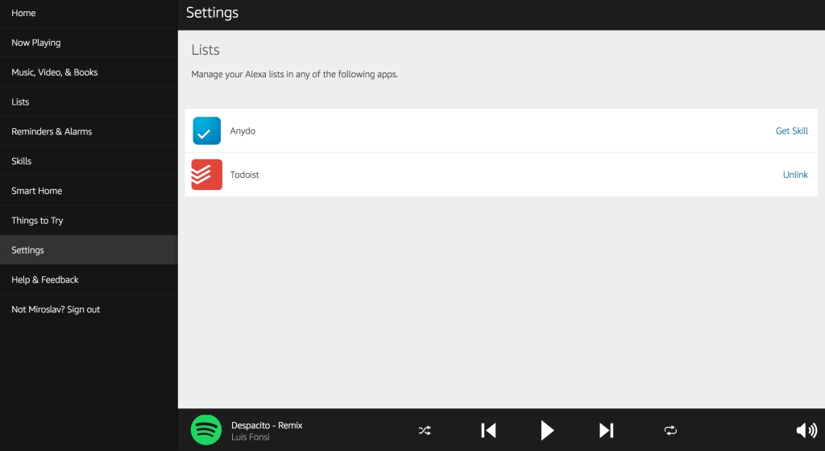Image resolution: width=825 pixels, height=451 pixels.
Task: Open Reminders & Alarms
Action: coord(52,131)
